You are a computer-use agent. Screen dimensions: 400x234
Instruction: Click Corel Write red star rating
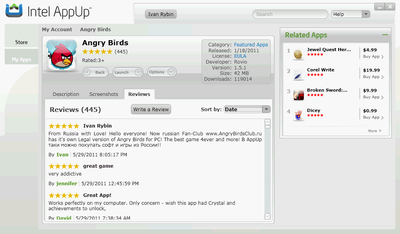coord(315,74)
